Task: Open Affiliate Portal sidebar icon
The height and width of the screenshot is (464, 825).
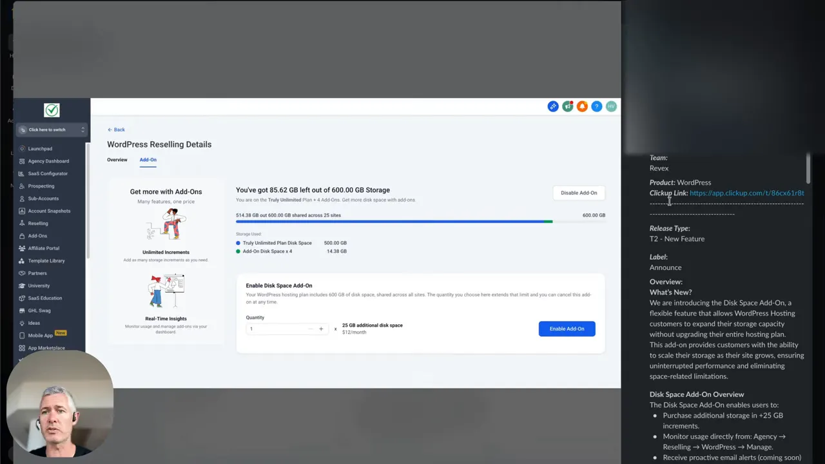Action: [x=22, y=248]
